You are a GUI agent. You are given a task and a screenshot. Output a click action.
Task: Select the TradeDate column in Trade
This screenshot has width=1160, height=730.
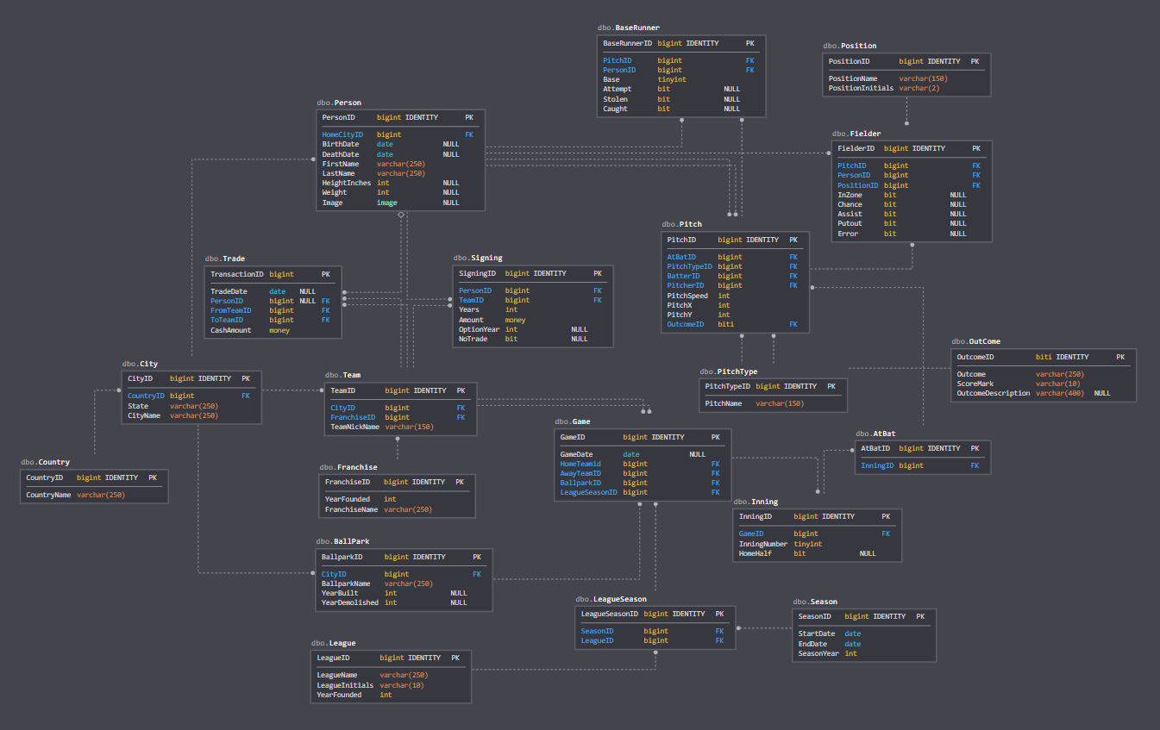pos(273,291)
